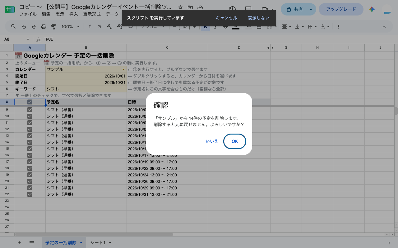Viewport: 398px width, 248px height.
Task: Expand the side panel chevron
Action: click(389, 243)
